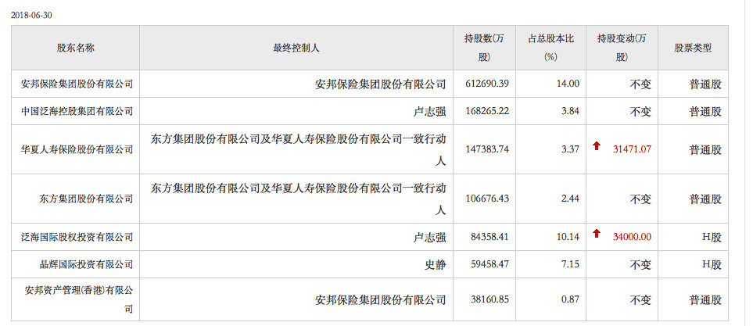753x326 pixels.
Task: Click the 占总股本比(%) column header
Action: pyautogui.click(x=550, y=48)
